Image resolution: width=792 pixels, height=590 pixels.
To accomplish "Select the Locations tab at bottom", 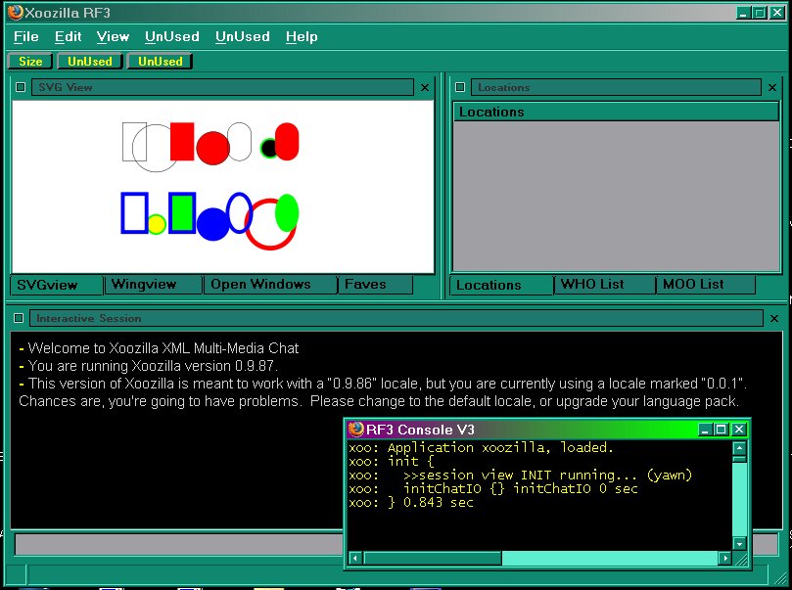I will pos(501,285).
